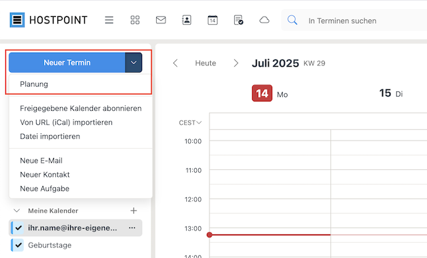This screenshot has height=258, width=427.
Task: Open the calendar icon in top bar
Action: click(212, 20)
